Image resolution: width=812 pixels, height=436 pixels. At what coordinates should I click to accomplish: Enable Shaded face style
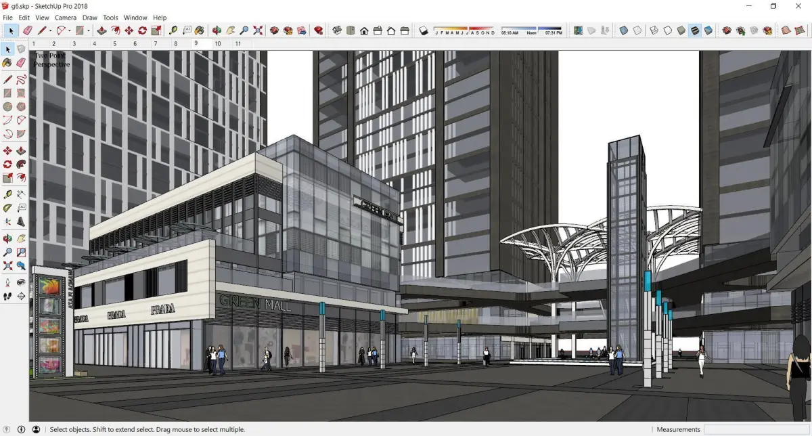pyautogui.click(x=681, y=30)
